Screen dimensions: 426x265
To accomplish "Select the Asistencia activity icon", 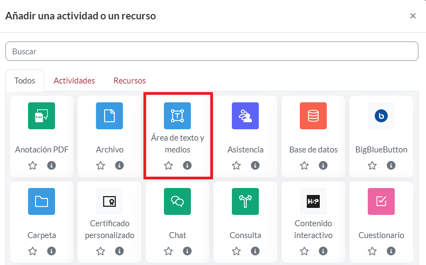I will click(245, 115).
